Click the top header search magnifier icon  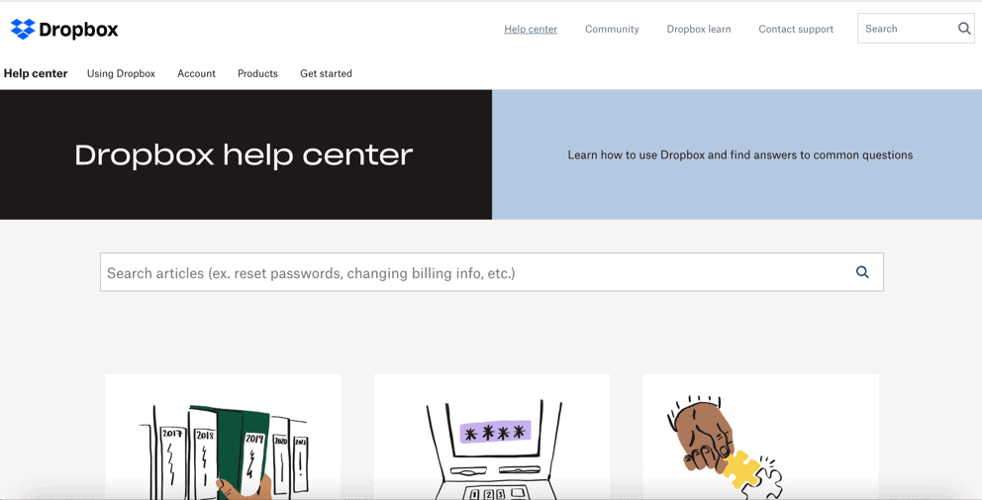(x=964, y=28)
